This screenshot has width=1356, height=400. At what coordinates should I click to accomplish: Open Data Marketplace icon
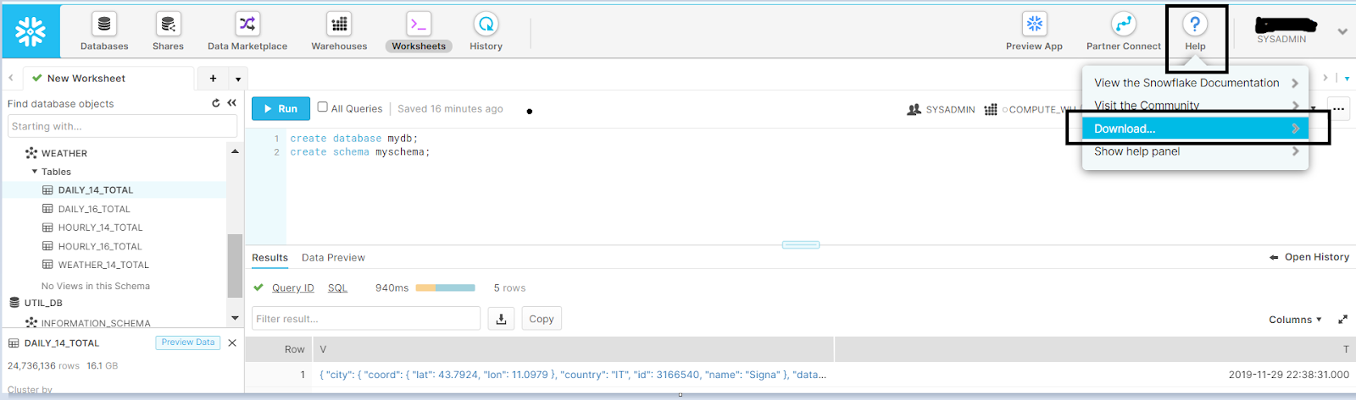[247, 25]
